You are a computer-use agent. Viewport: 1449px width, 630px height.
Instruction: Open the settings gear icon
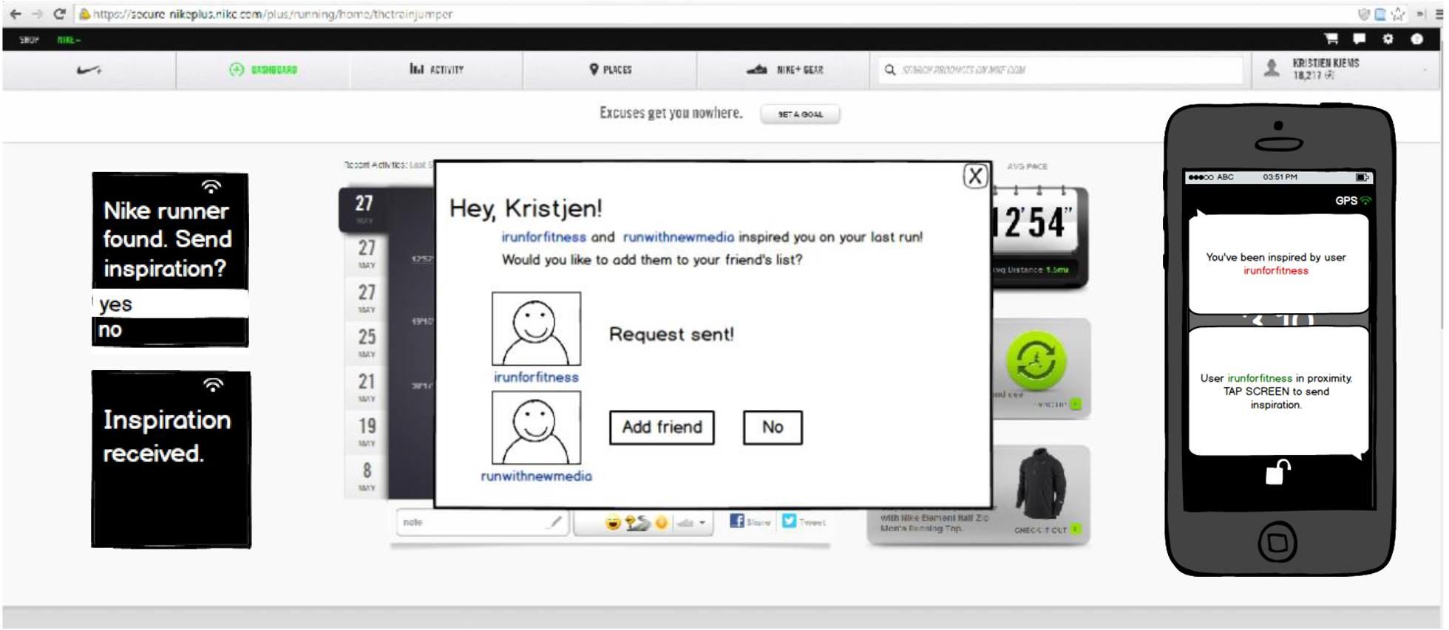click(x=1388, y=38)
